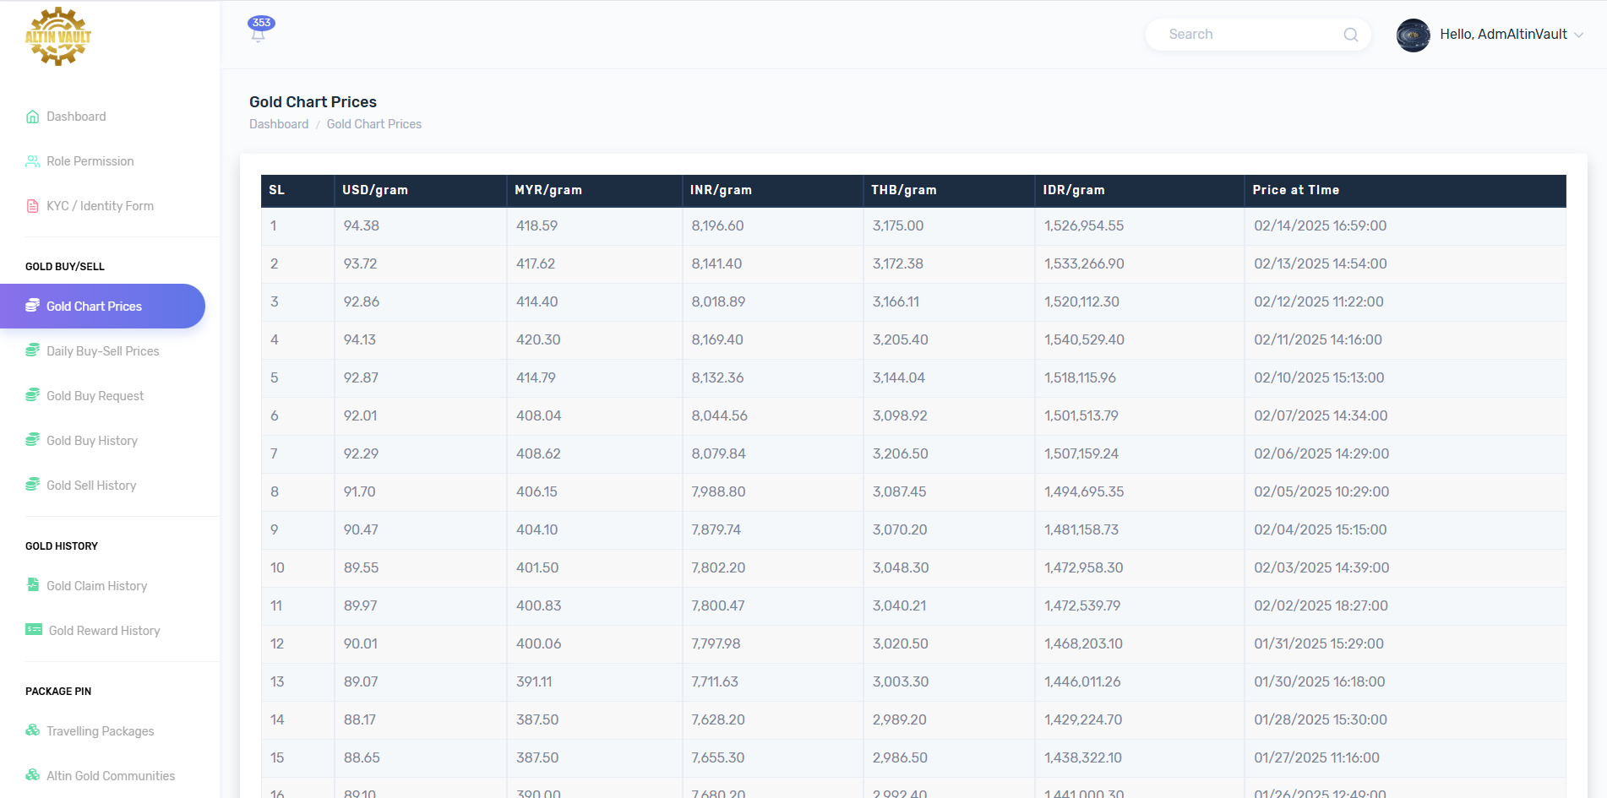Open Gold Sell History page
1607x798 pixels.
point(91,486)
